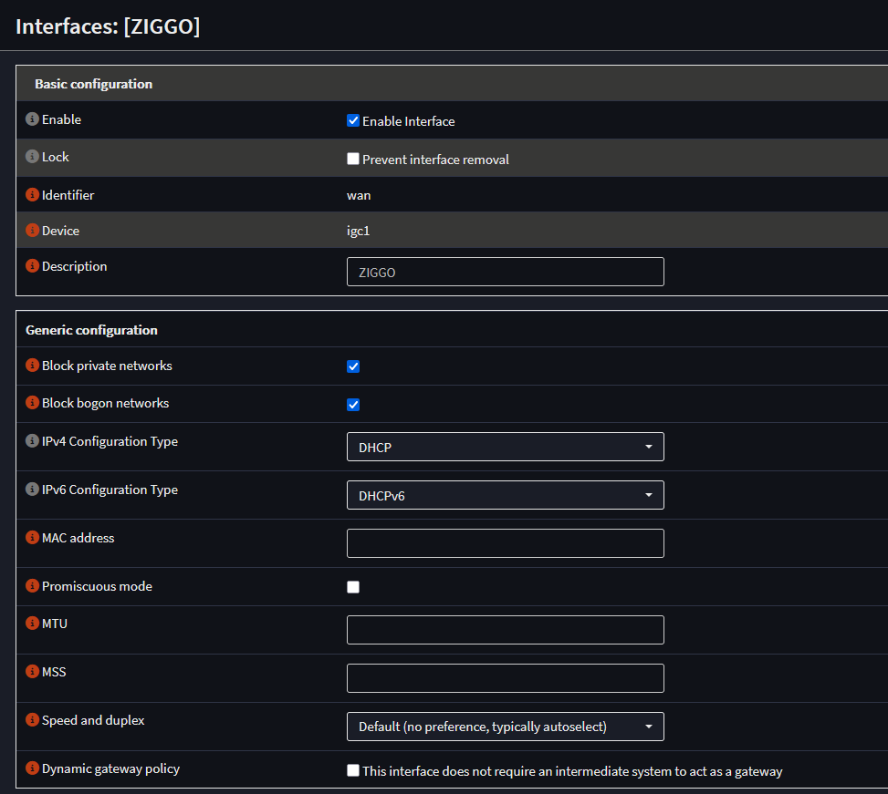Uncheck the Enable Interface checkbox
Viewport: 888px width, 794px height.
[x=353, y=120]
